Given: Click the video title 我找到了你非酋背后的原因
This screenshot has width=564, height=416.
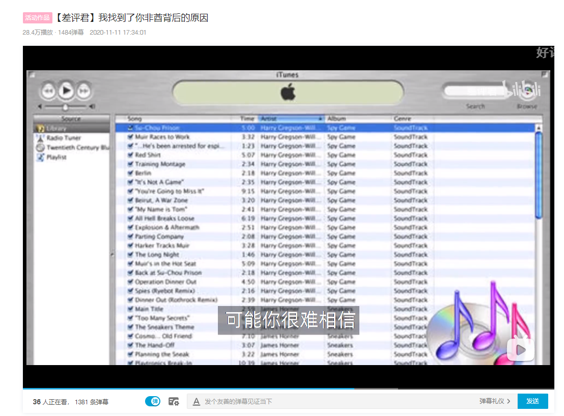Looking at the screenshot, I should point(154,18).
